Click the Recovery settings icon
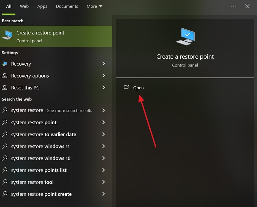The image size is (257, 207). pos(5,64)
